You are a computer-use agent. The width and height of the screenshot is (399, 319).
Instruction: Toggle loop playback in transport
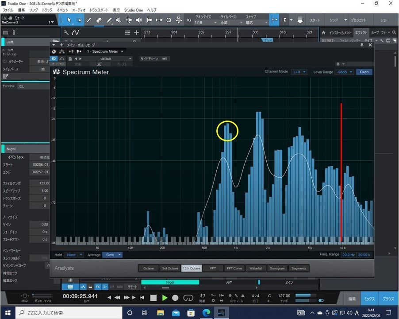188,298
